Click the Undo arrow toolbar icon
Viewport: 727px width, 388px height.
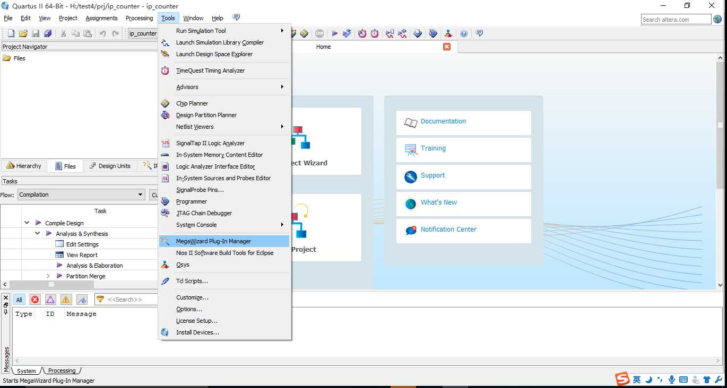tap(103, 33)
